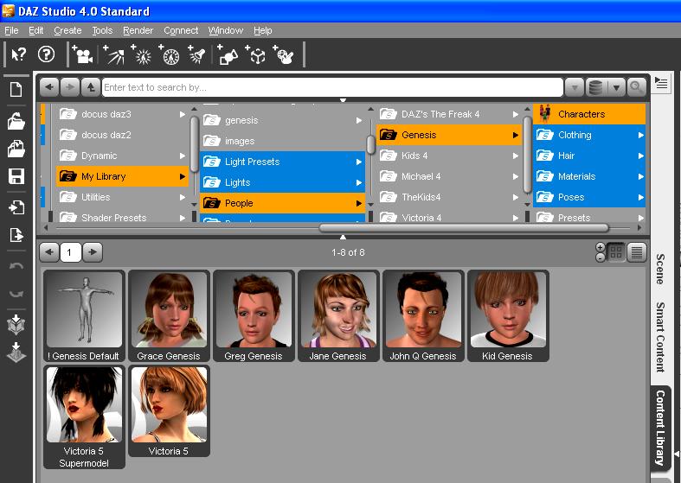
Task: Expand the People folder arrow
Action: [x=359, y=203]
